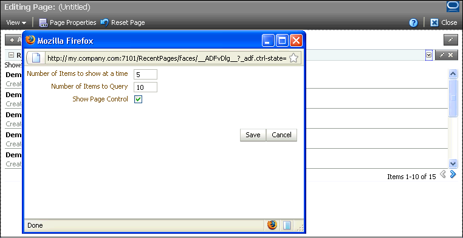This screenshot has width=463, height=238.
Task: Click Reset Page
Action: point(123,22)
